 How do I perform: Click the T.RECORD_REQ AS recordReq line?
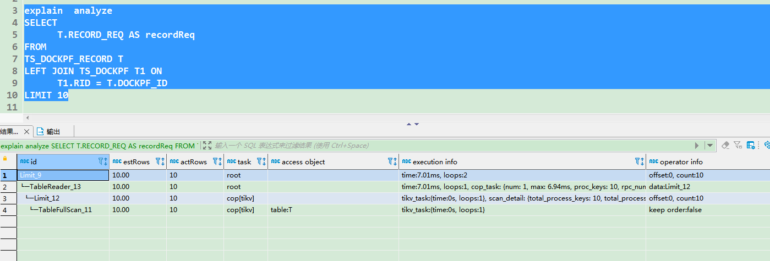click(x=126, y=35)
